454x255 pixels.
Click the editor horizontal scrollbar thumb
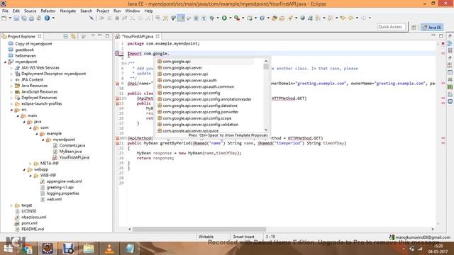coord(199,229)
